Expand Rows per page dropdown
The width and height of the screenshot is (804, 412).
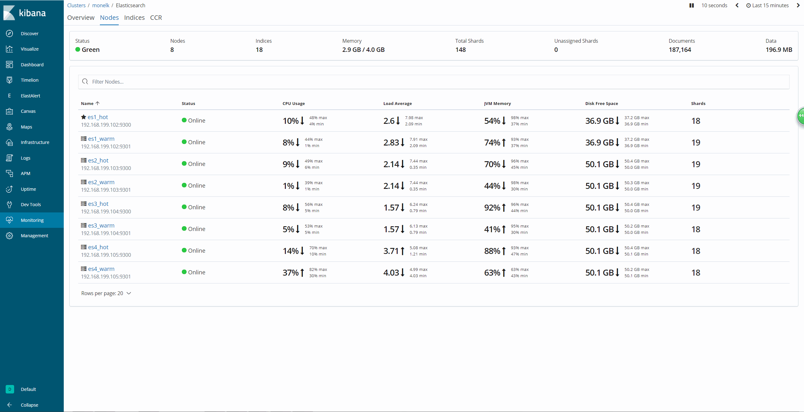click(106, 293)
